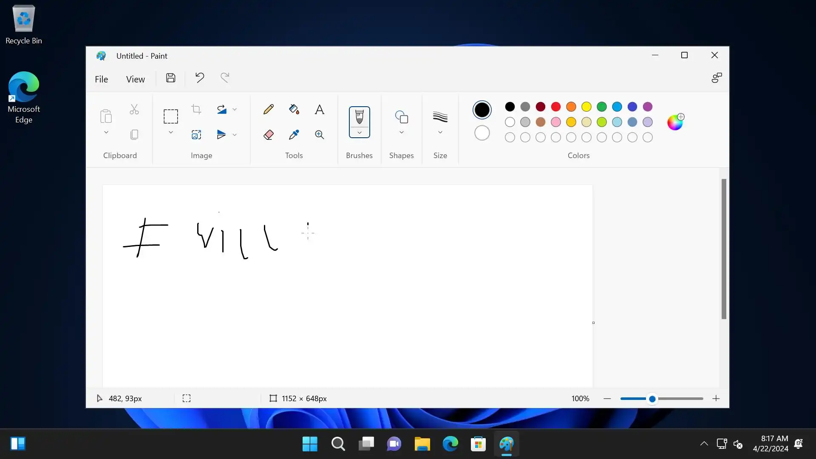Viewport: 816px width, 459px height.
Task: Expand the Shapes dropdown
Action: 401,133
